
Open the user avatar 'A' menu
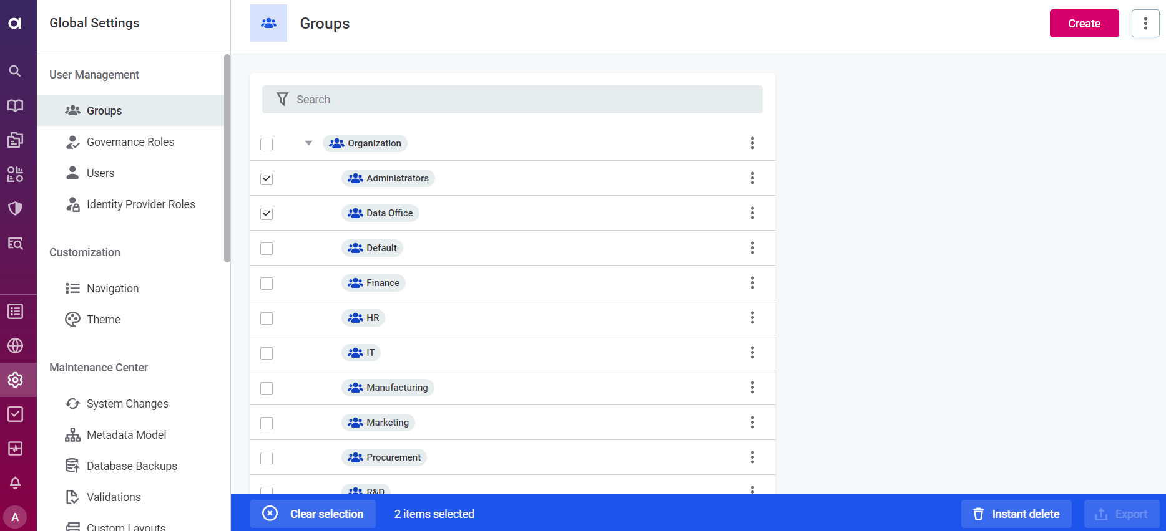point(15,517)
